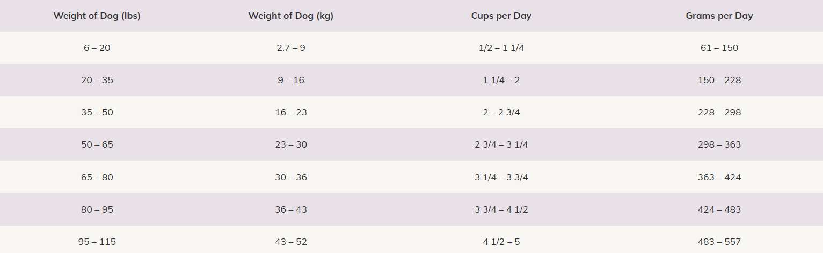Click the 4 1/2 – 5 cups cell
Screen dimensions: 823x253
pyautogui.click(x=501, y=242)
